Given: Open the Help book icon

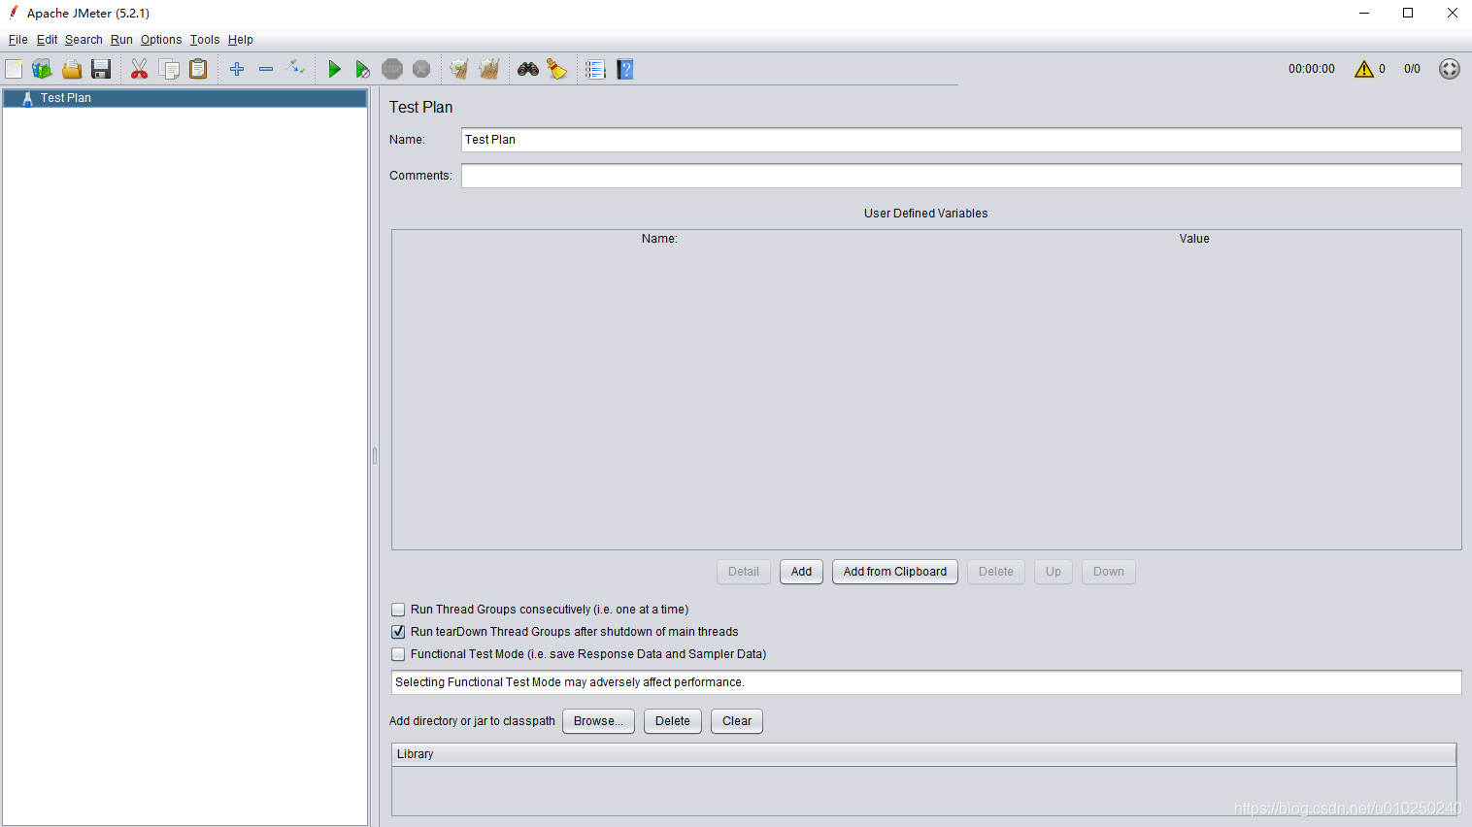Looking at the screenshot, I should [x=624, y=69].
